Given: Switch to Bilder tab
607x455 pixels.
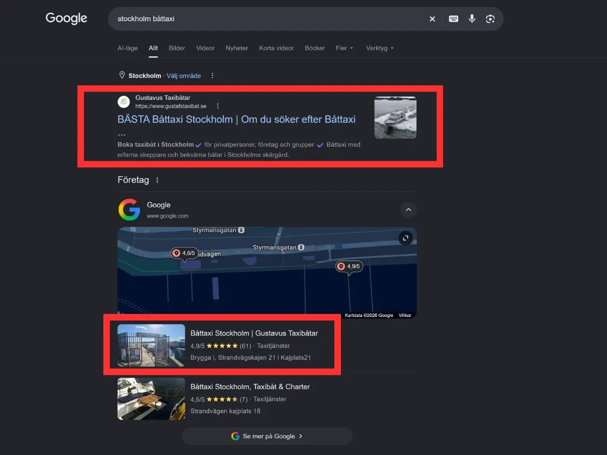Looking at the screenshot, I should click(177, 48).
